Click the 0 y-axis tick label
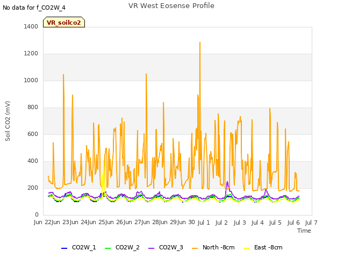Viewport: 344px width, 258px height. (x=37, y=214)
